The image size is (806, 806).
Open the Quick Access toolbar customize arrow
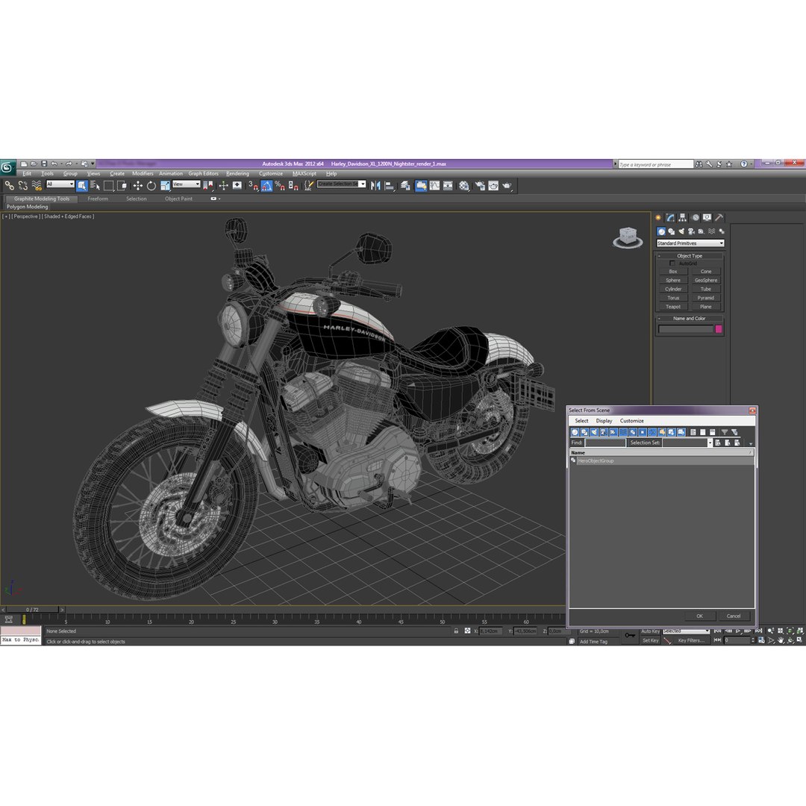pos(93,163)
